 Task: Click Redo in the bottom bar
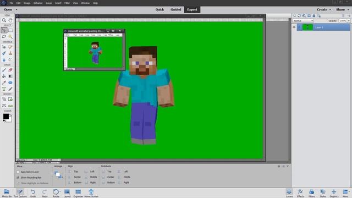(x=45, y=193)
